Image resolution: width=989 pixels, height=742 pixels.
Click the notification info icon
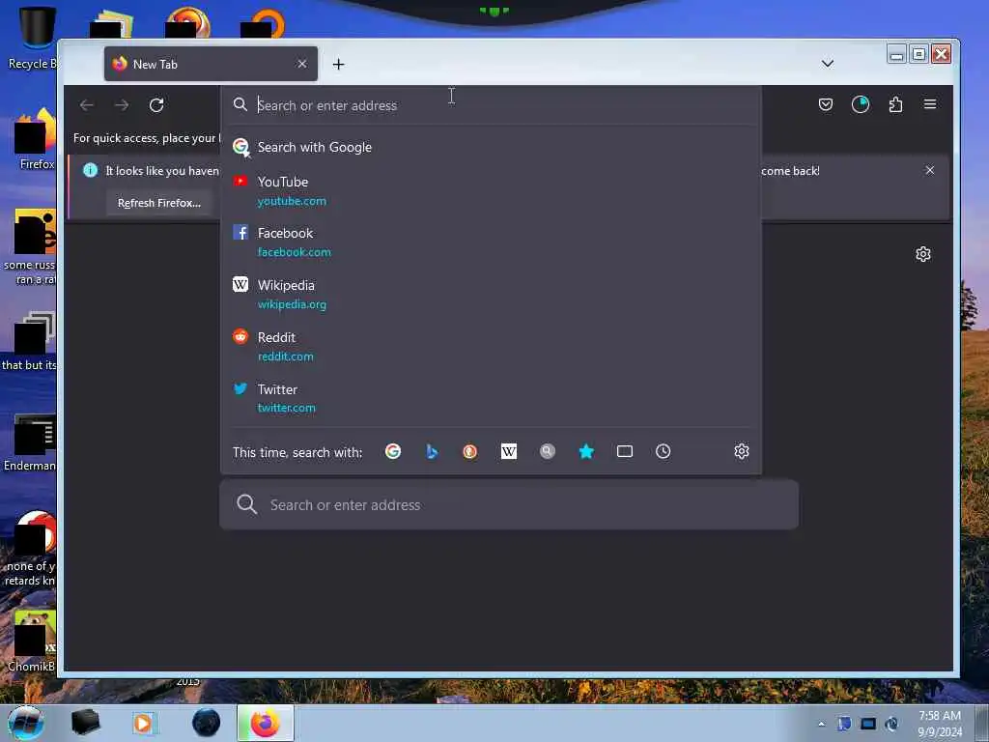click(90, 170)
